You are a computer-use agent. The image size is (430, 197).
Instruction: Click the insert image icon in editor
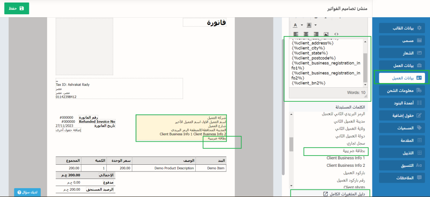tap(326, 34)
